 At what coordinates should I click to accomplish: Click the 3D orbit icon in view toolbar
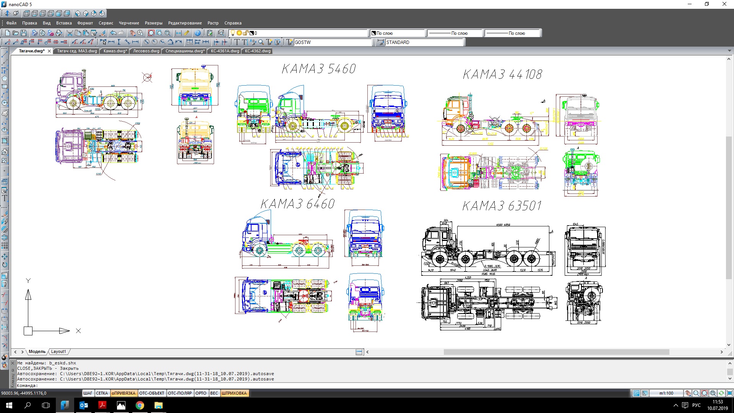pos(16,13)
